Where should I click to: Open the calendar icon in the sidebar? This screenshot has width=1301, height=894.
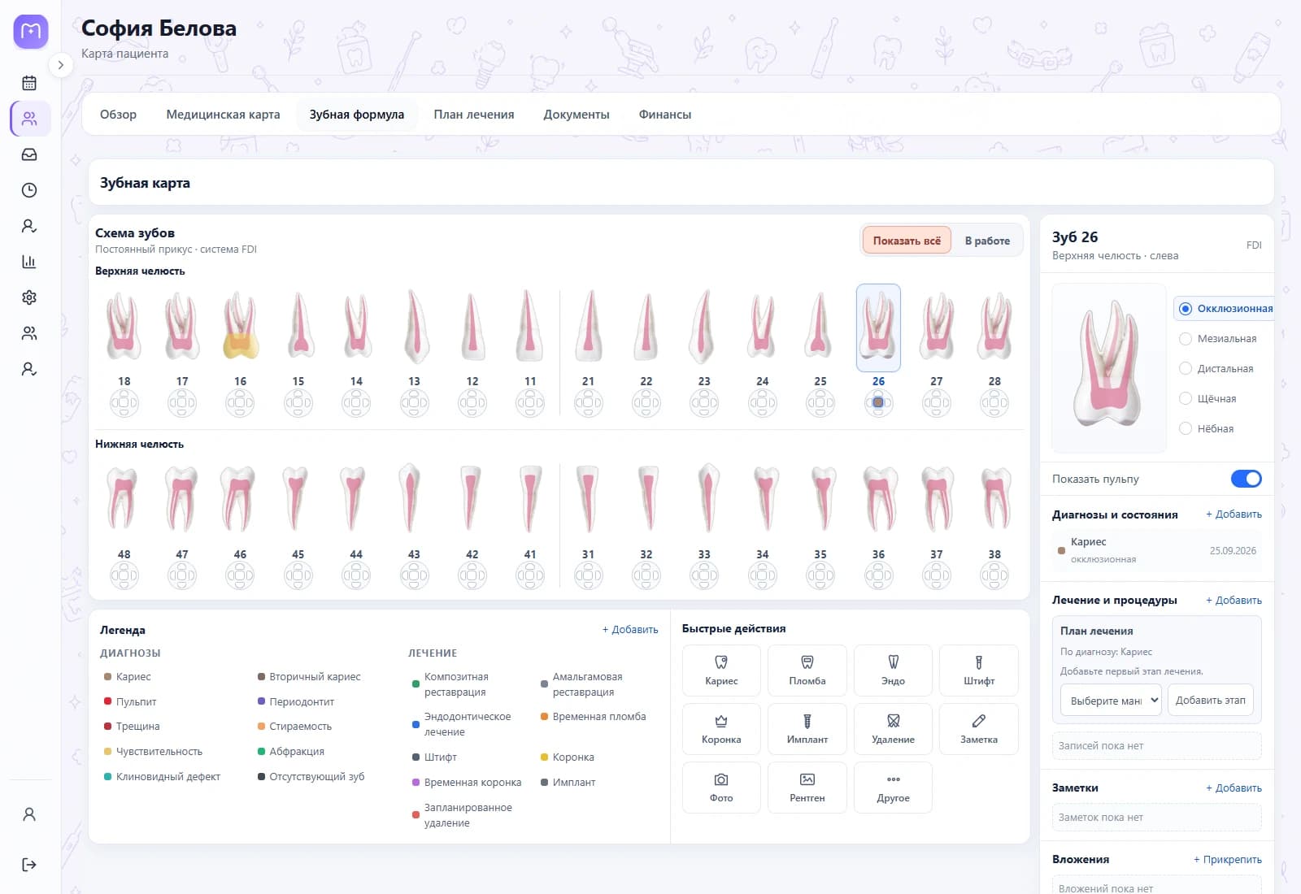[x=29, y=83]
